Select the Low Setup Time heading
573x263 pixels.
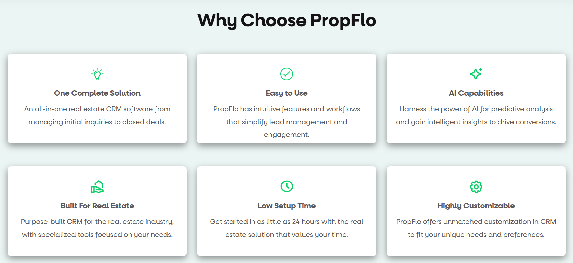(286, 206)
